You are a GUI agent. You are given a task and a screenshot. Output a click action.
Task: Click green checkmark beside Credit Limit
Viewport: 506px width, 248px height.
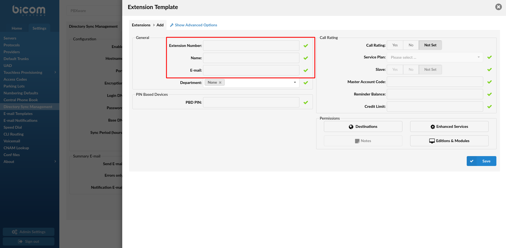[x=490, y=107]
